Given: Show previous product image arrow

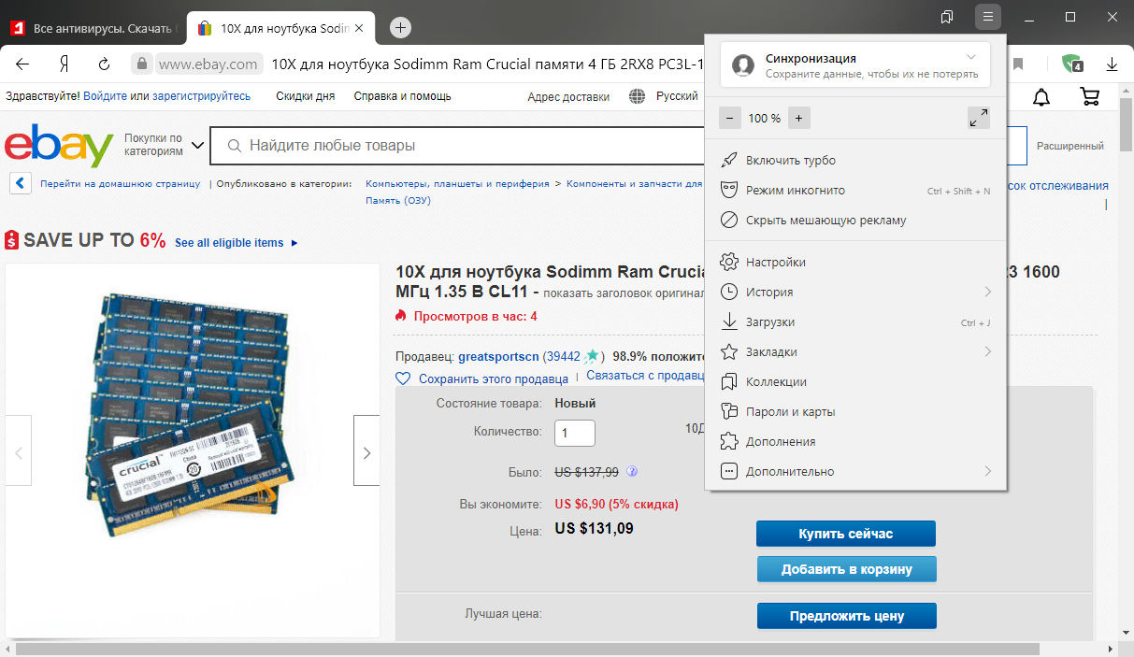Looking at the screenshot, I should pyautogui.click(x=18, y=452).
